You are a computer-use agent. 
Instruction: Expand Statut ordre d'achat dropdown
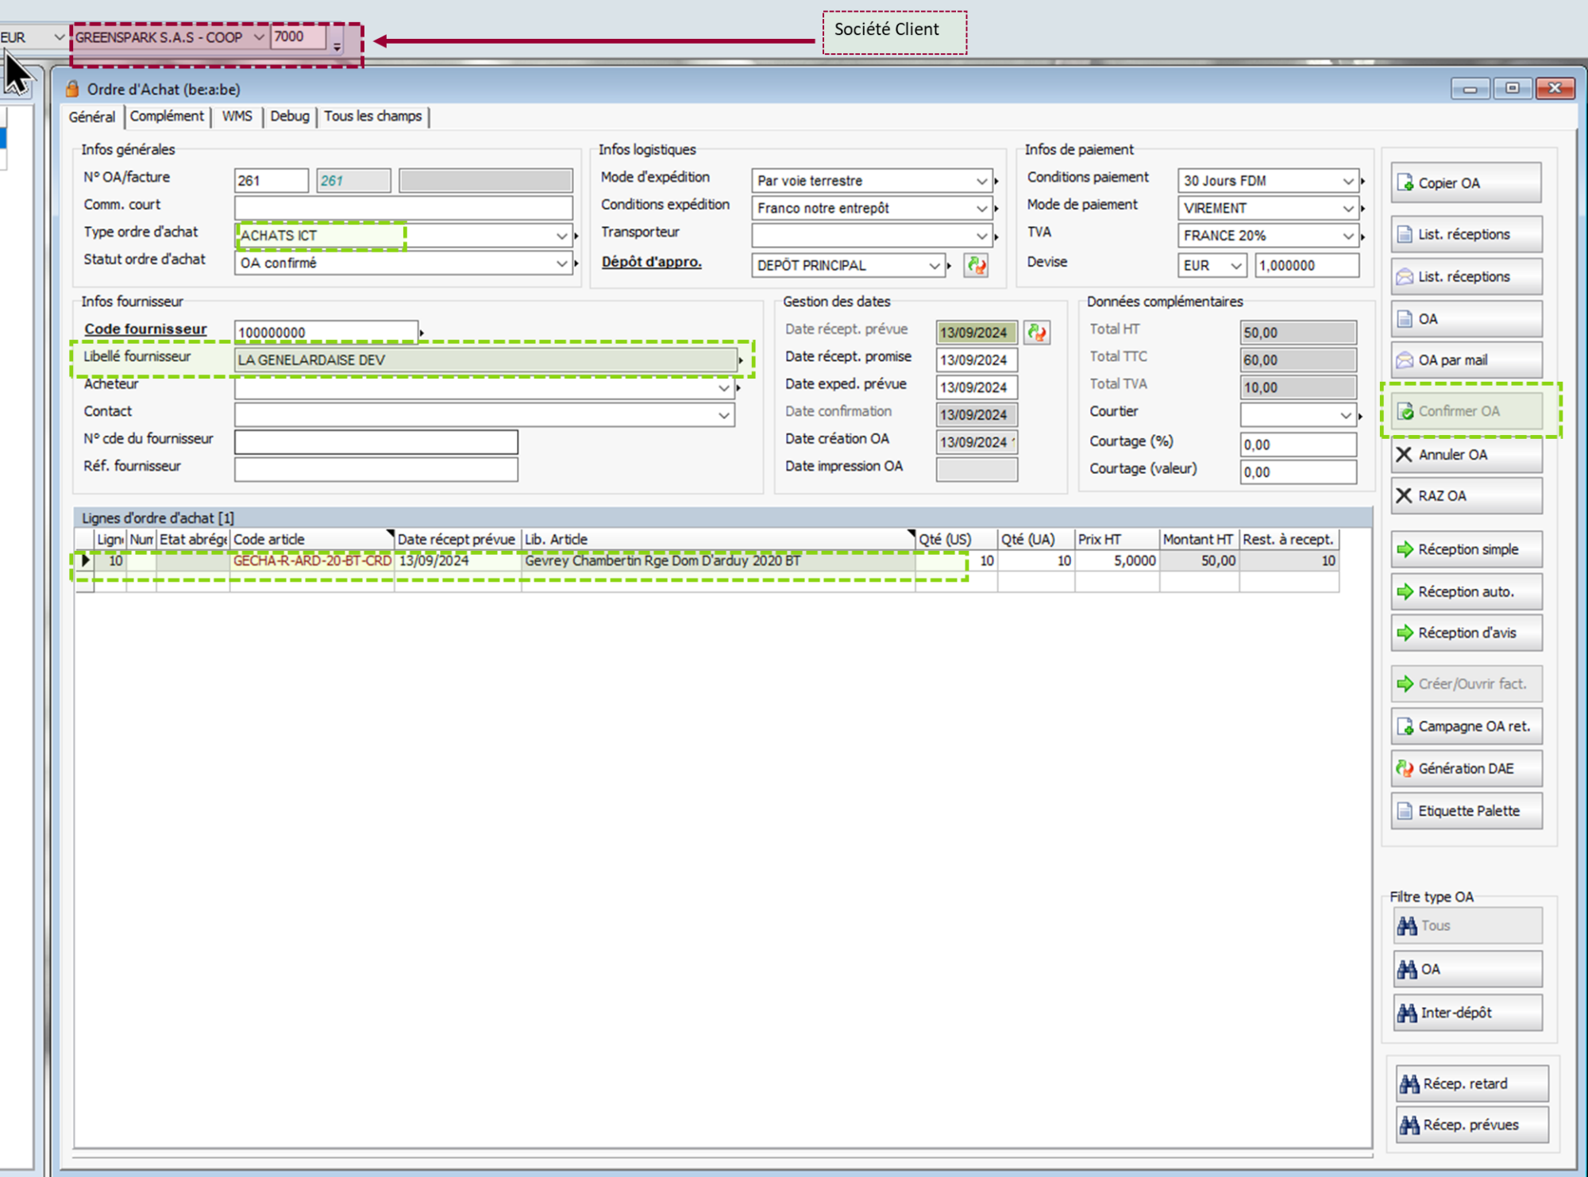coord(561,263)
